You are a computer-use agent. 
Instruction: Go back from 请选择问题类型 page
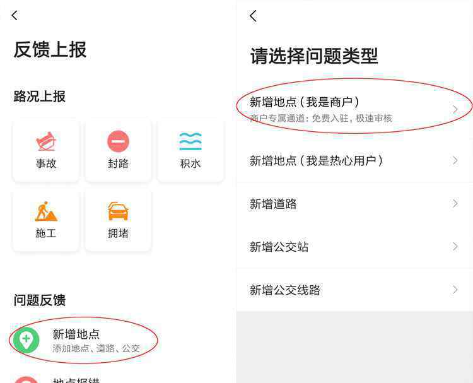(253, 16)
